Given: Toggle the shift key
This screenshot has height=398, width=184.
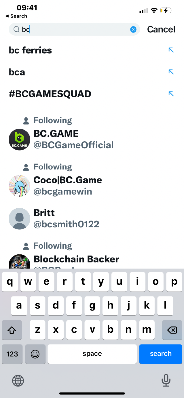Looking at the screenshot, I should click(12, 330).
